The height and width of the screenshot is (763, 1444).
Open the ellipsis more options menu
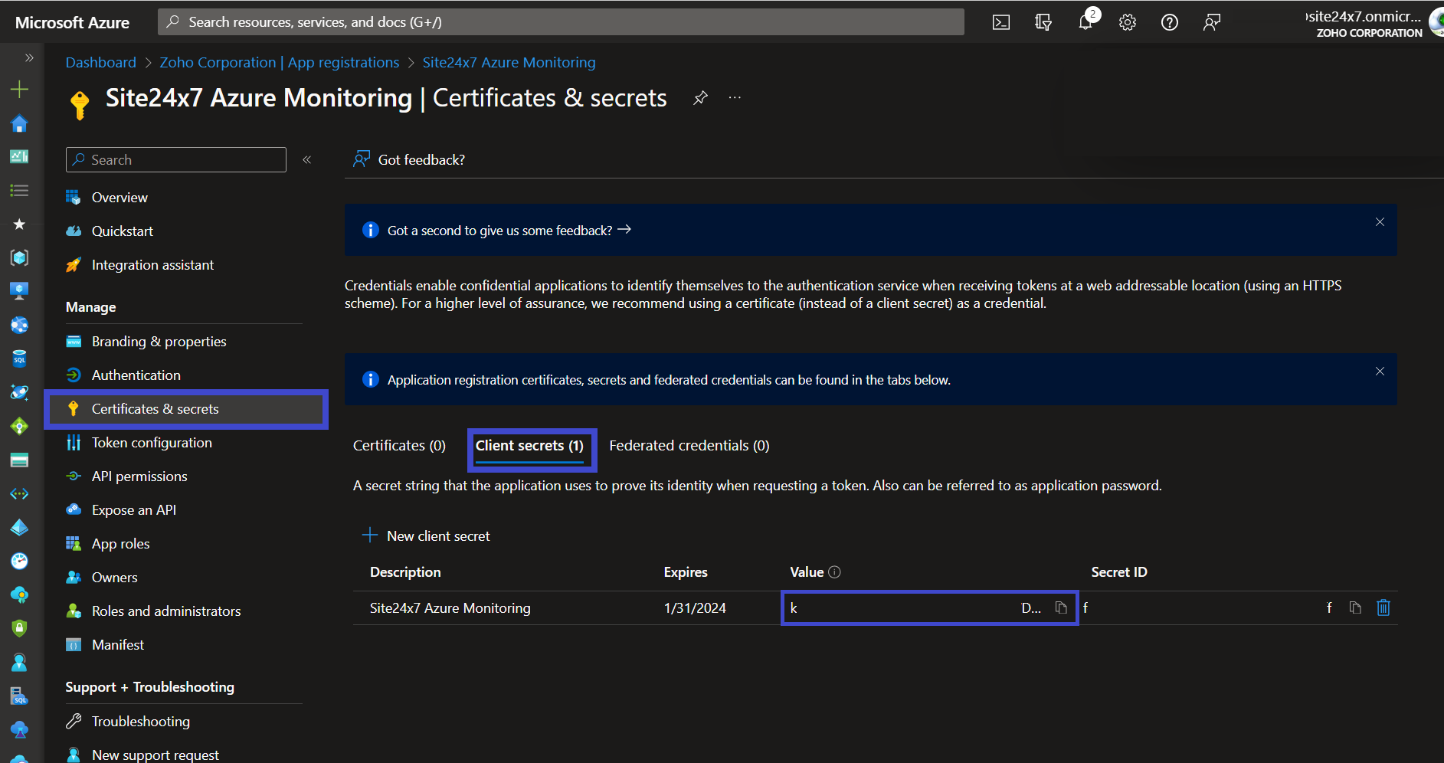(735, 97)
